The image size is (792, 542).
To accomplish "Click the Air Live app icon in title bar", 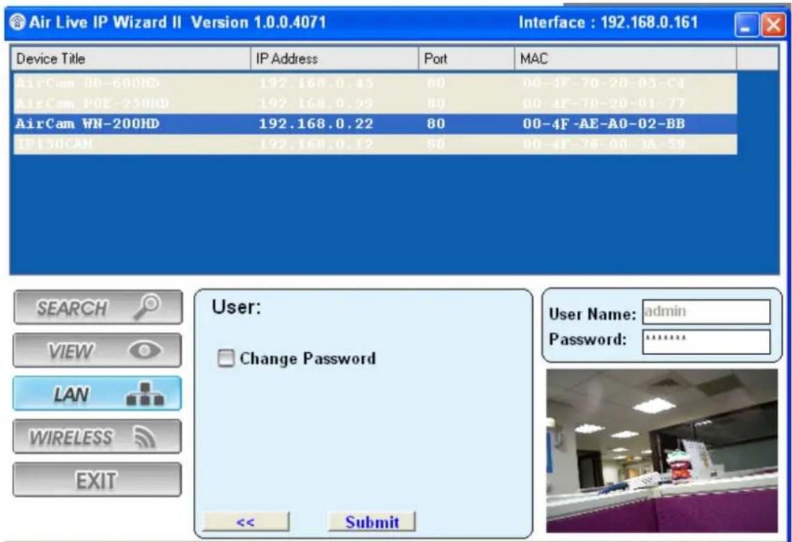I will coord(17,22).
